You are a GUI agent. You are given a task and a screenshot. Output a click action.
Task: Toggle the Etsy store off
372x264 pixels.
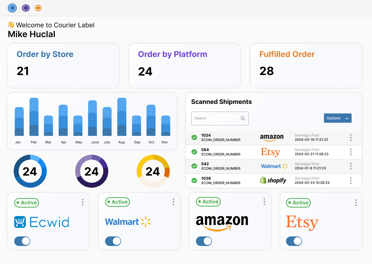pos(294,241)
